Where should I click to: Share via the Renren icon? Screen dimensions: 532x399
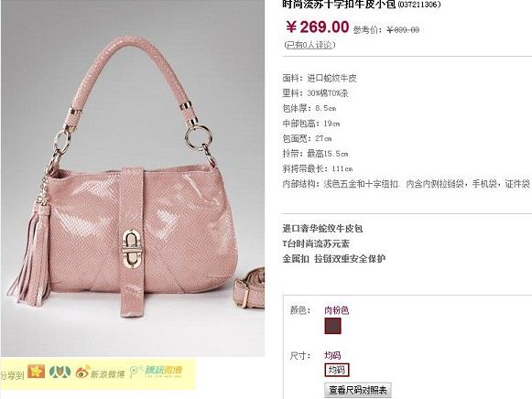[60, 372]
